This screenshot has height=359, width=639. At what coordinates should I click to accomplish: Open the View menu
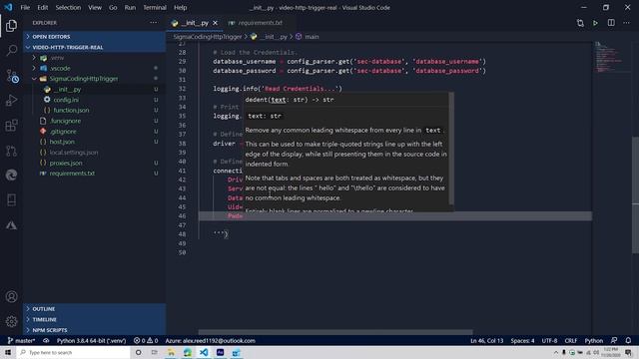[x=95, y=7]
